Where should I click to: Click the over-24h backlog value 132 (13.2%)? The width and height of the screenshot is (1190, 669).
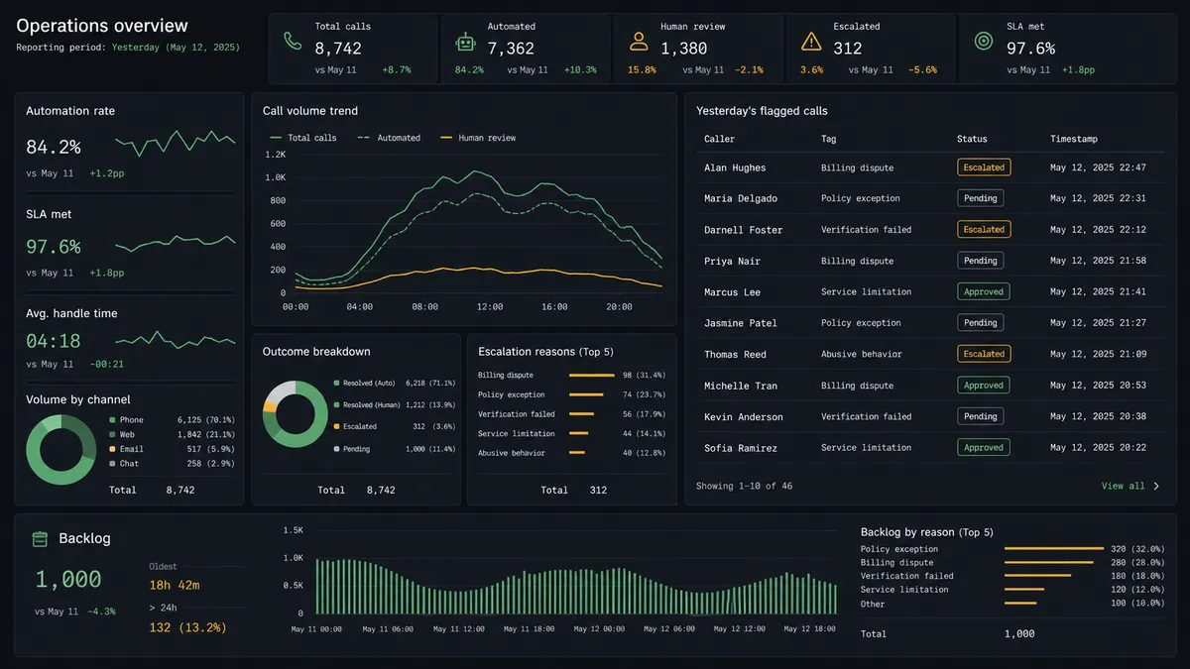tap(187, 627)
